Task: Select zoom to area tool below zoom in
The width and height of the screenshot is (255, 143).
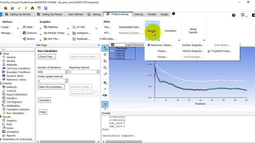Action: 105,68
